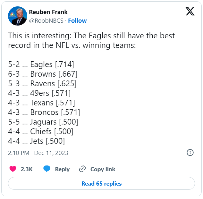
Task: Open the Twitter info circle icon
Action: point(190,152)
